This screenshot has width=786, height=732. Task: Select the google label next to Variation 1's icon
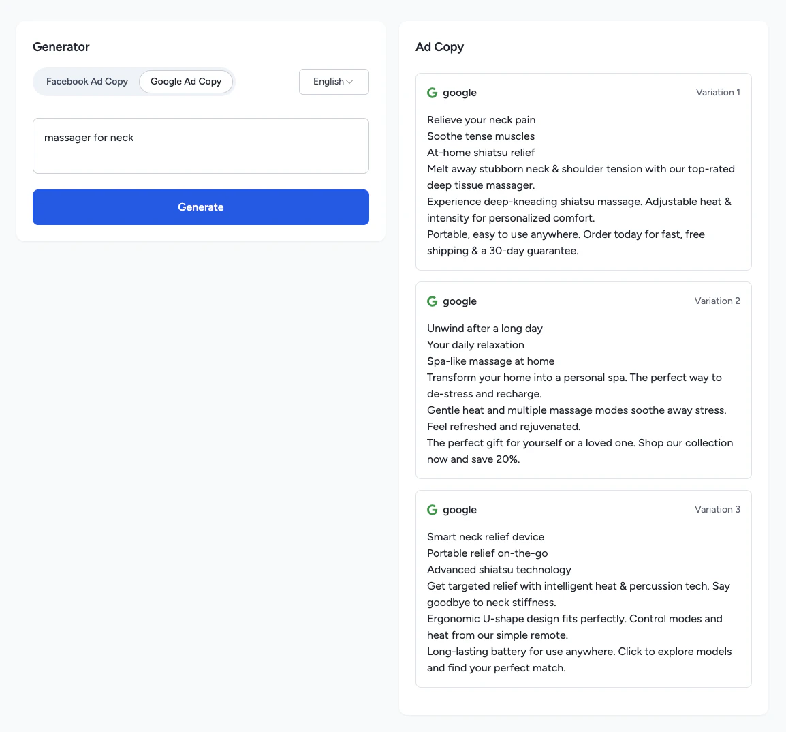tap(459, 93)
